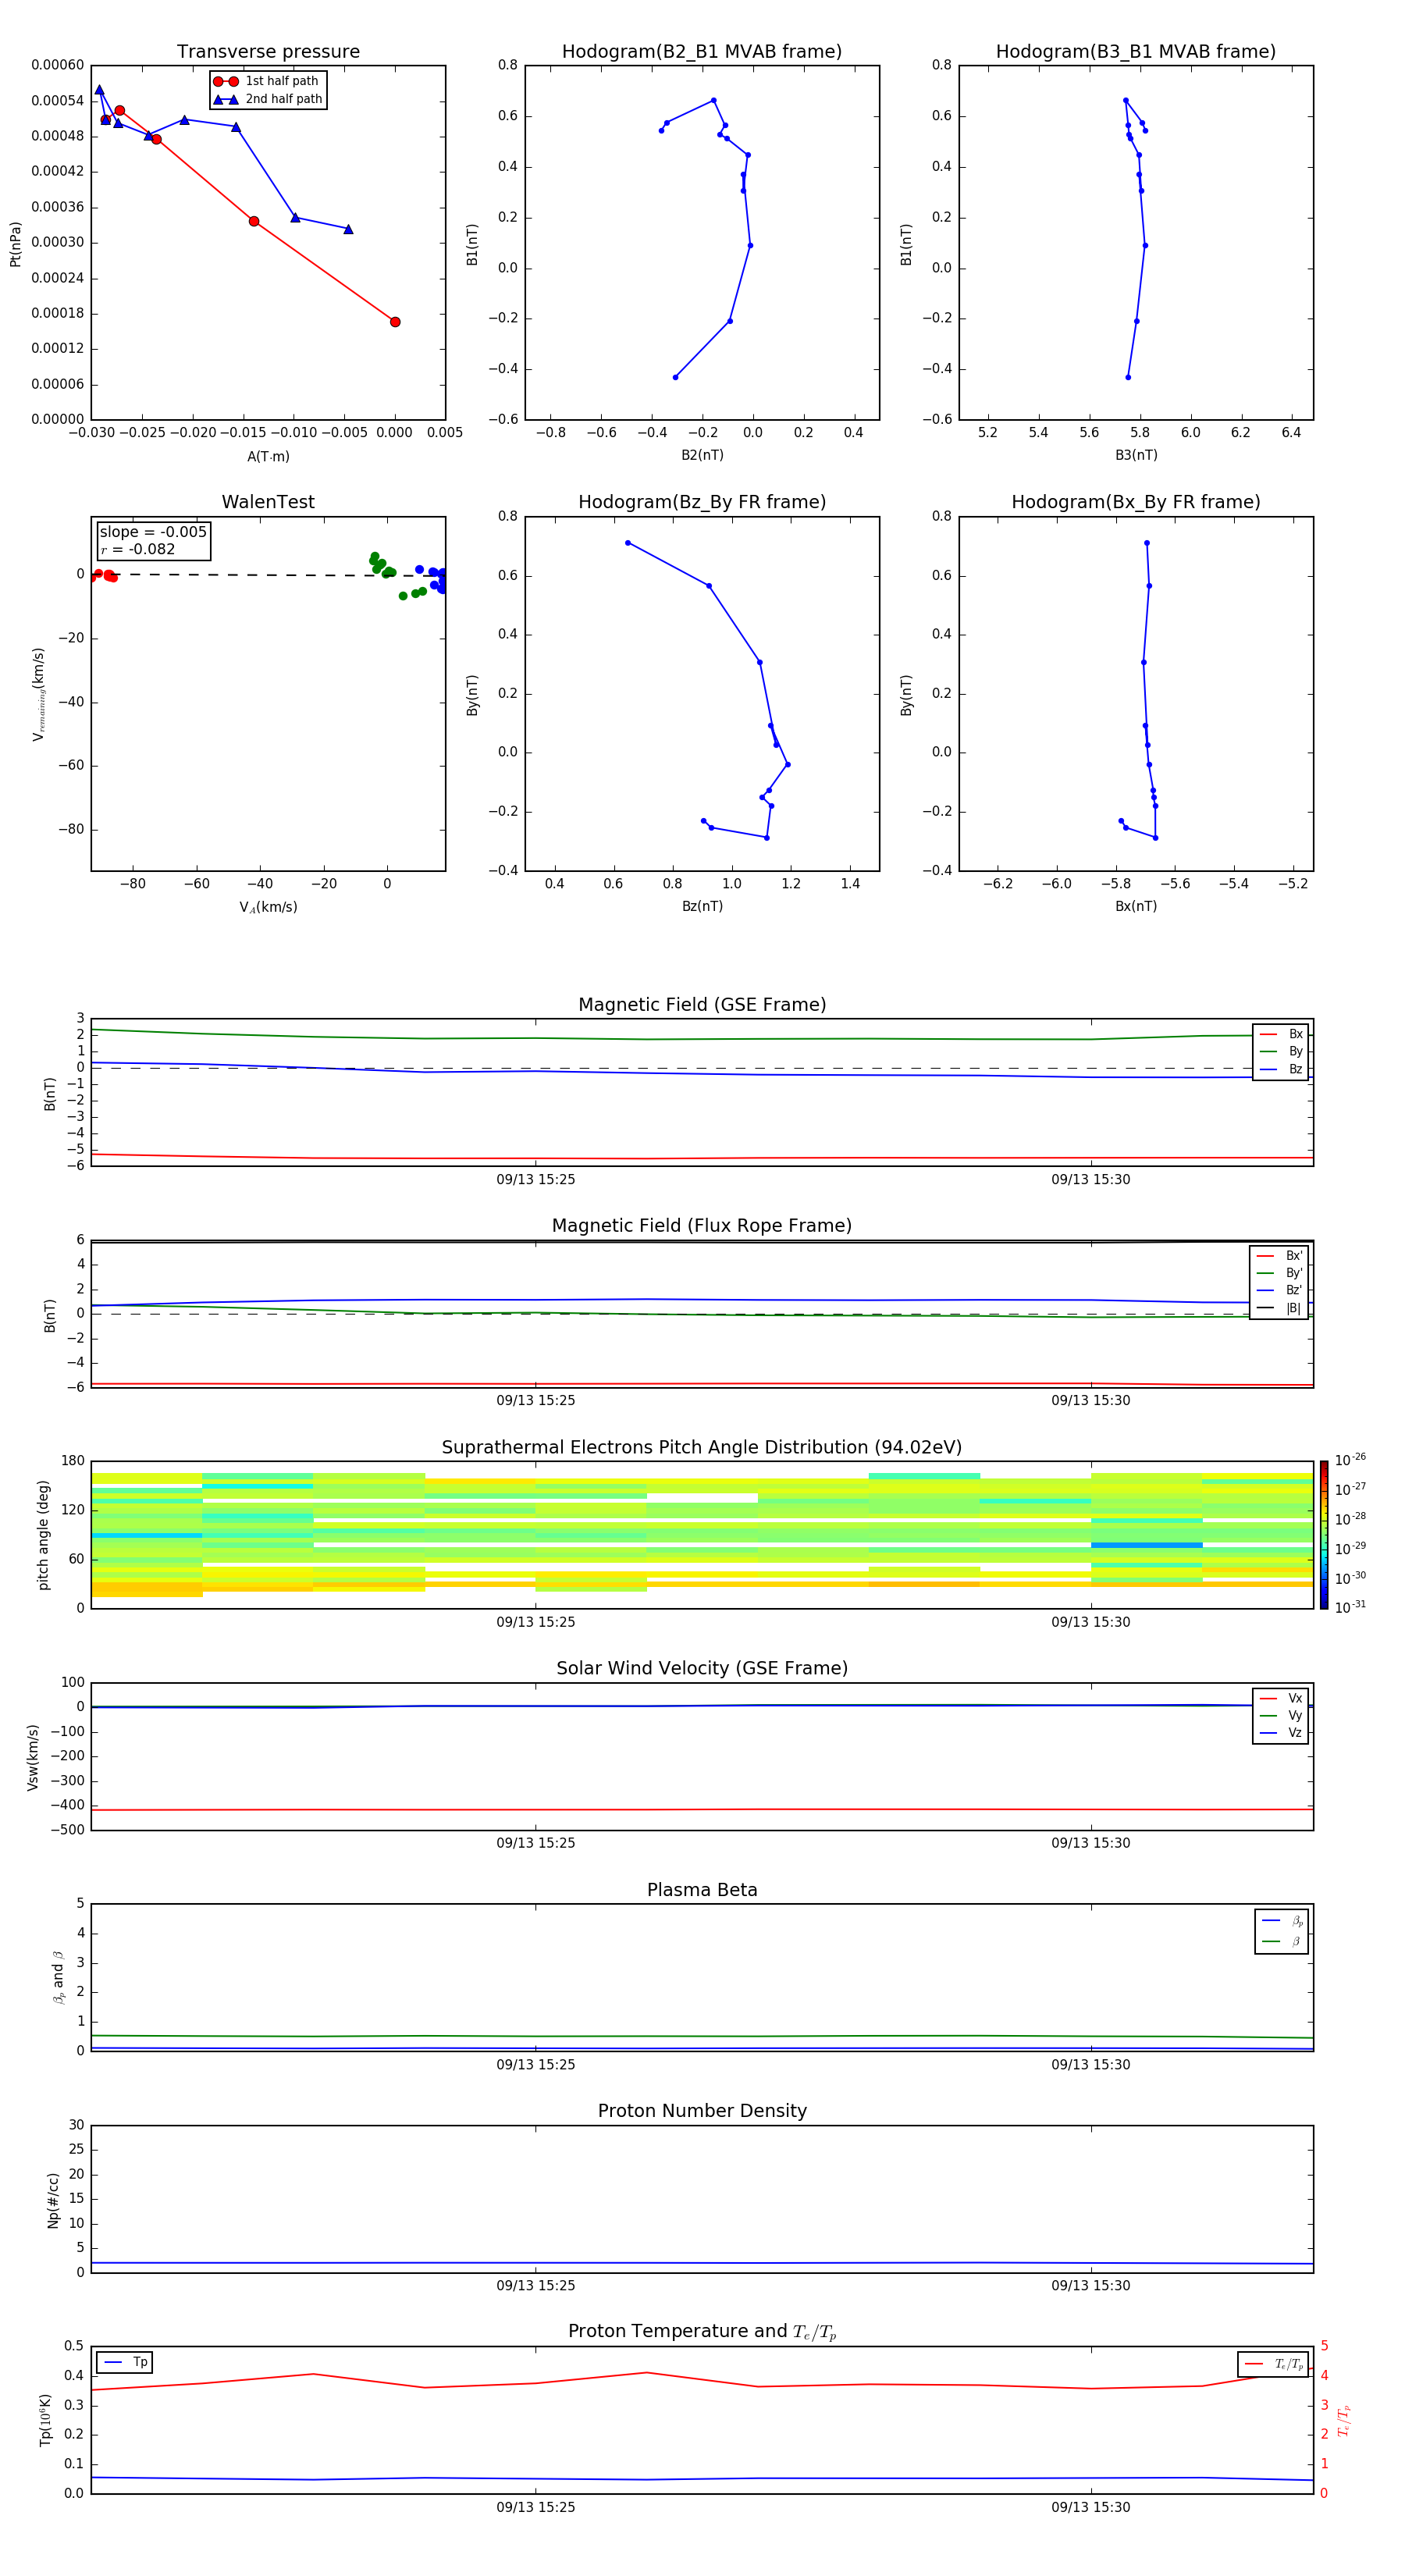Image resolution: width=1405 pixels, height=2576 pixels.
Task: Click '09/13 15:25' tick under GSE magnetic field panel
Action: pyautogui.click(x=536, y=1180)
